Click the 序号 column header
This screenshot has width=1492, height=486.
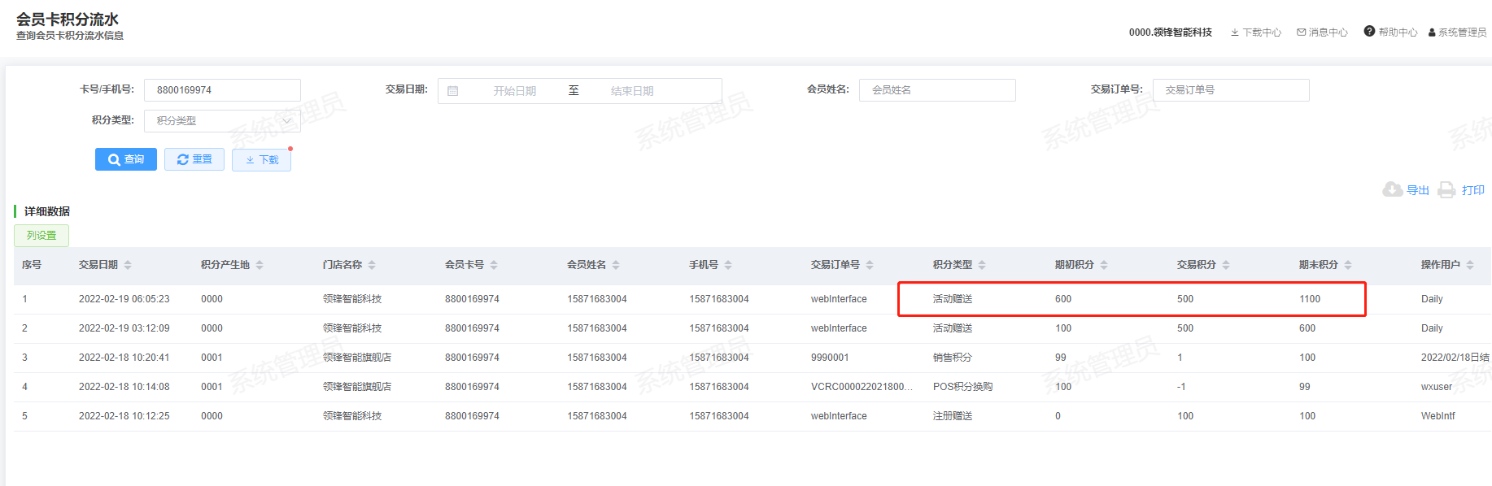32,265
